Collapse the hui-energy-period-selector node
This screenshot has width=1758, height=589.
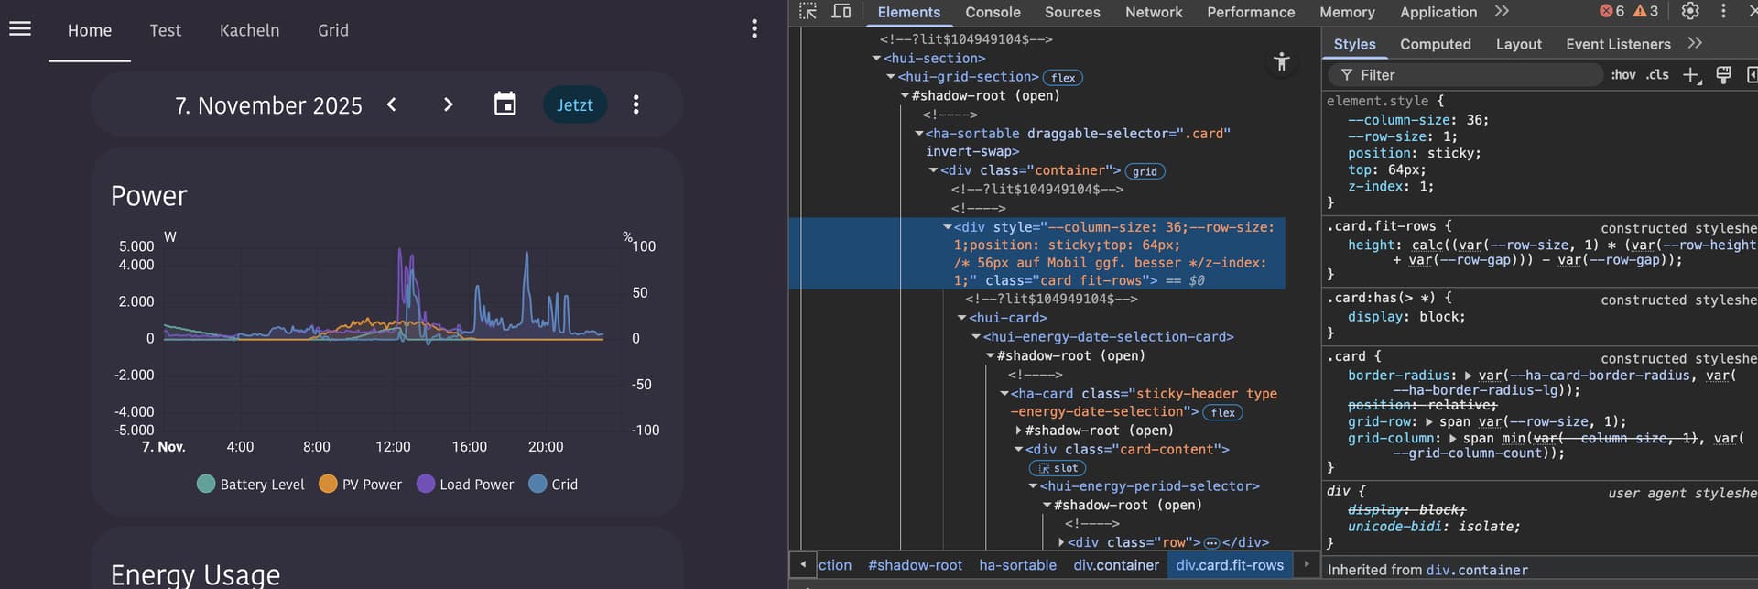pos(1034,486)
